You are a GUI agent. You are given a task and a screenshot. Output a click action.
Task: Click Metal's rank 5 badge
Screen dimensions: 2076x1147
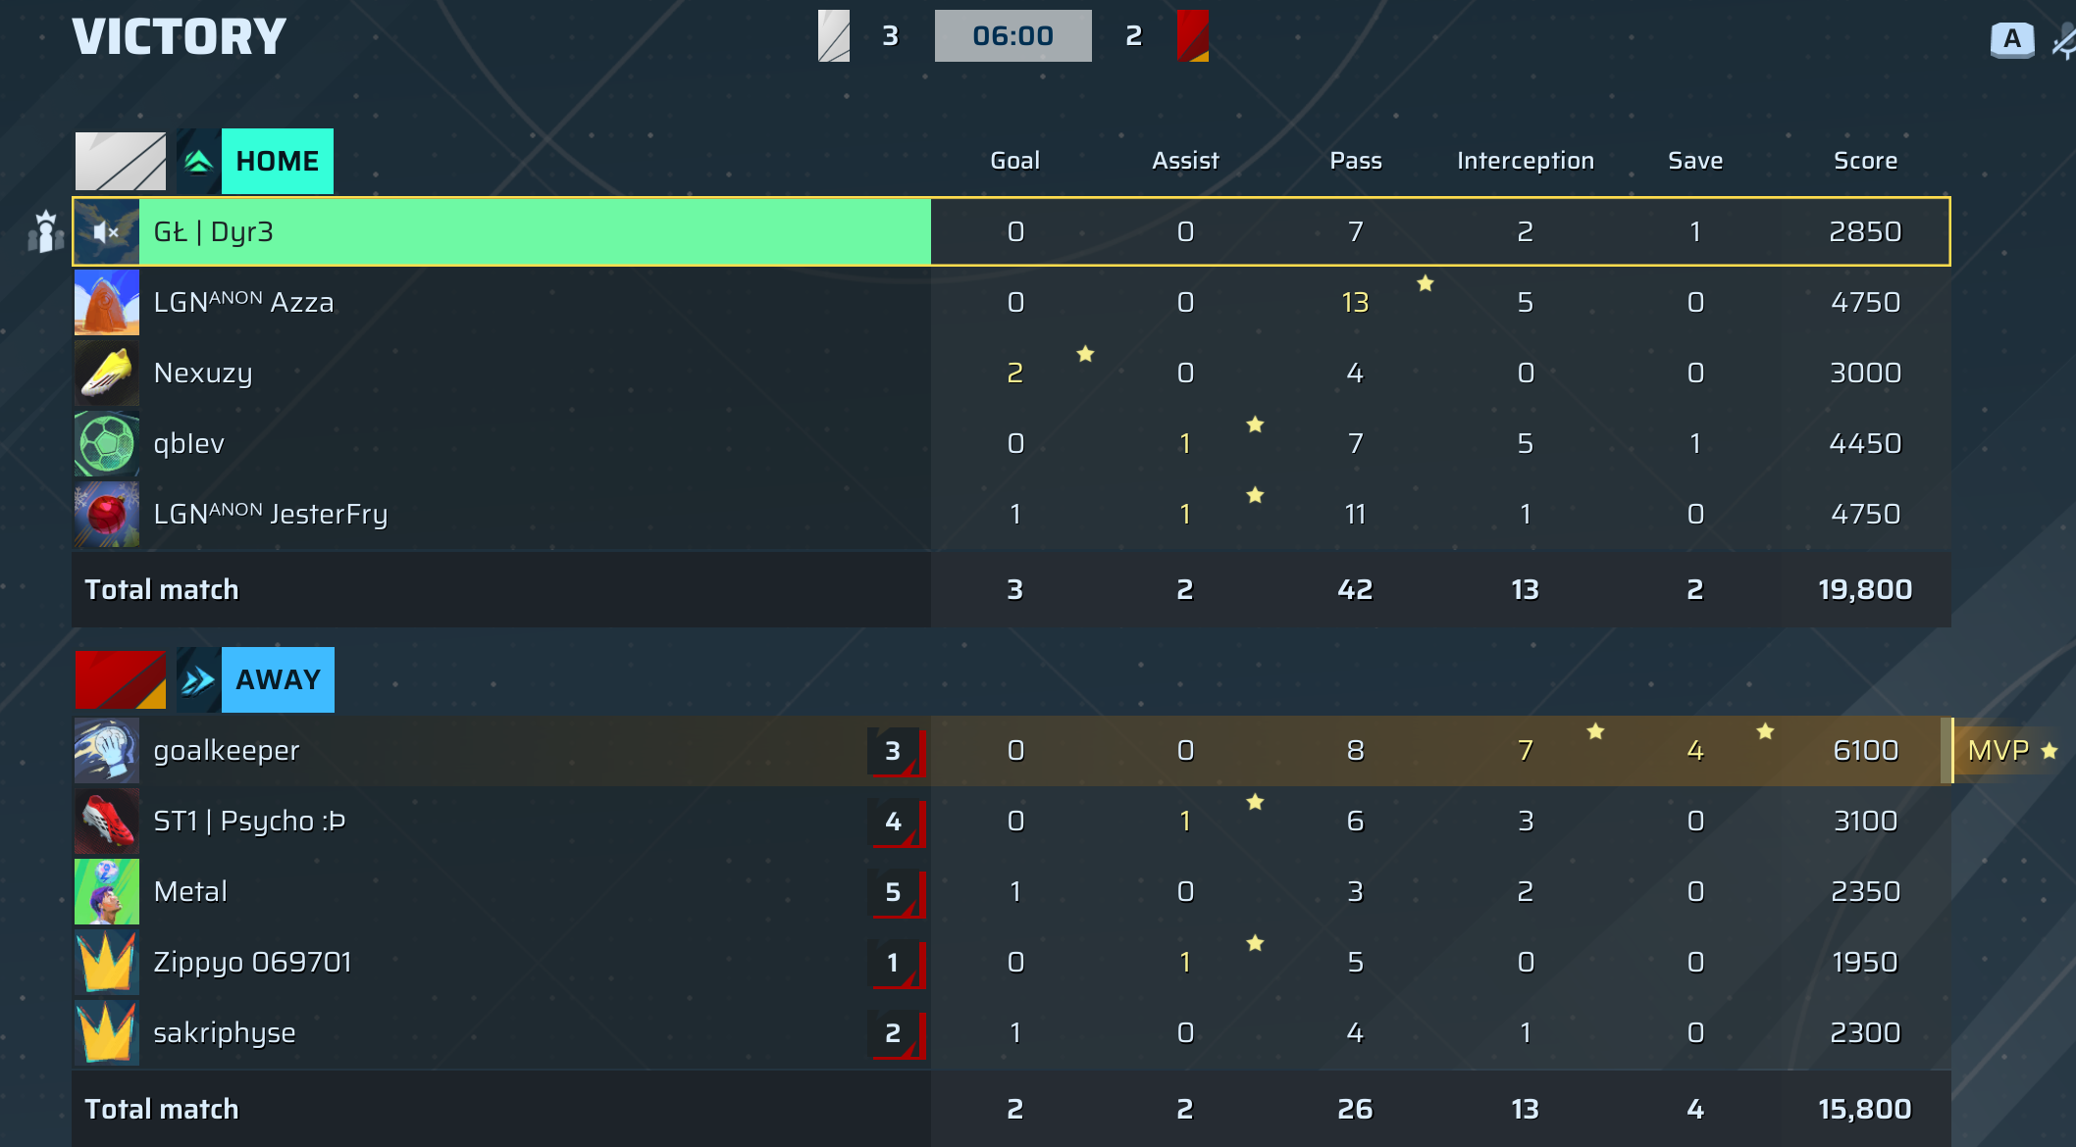pos(895,892)
